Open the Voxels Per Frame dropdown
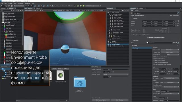 [116, 74]
